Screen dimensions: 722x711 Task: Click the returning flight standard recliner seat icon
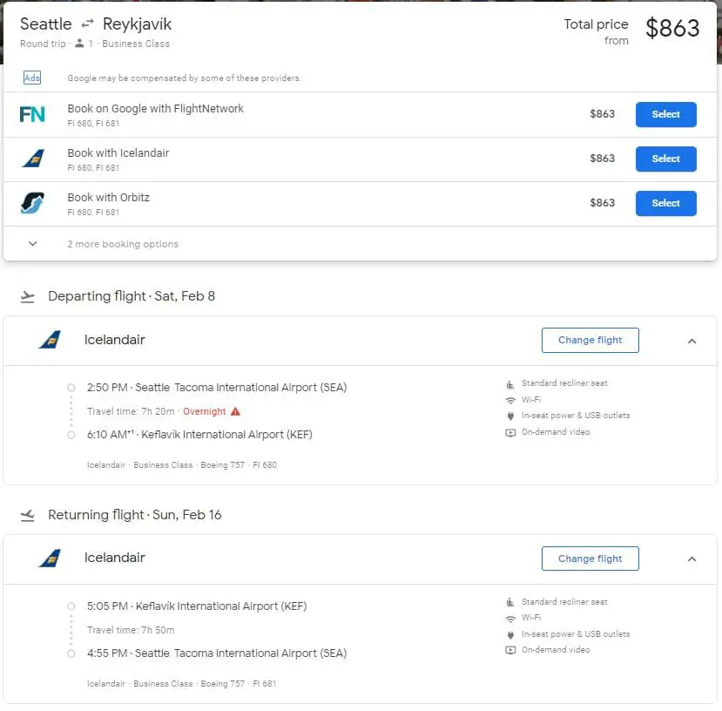pos(510,602)
